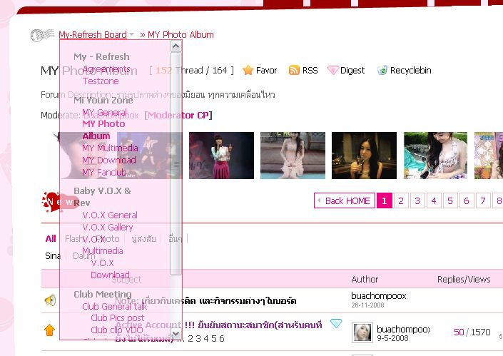Choose MY Multimedia from the dropdown
The image size is (503, 356).
tap(110, 148)
